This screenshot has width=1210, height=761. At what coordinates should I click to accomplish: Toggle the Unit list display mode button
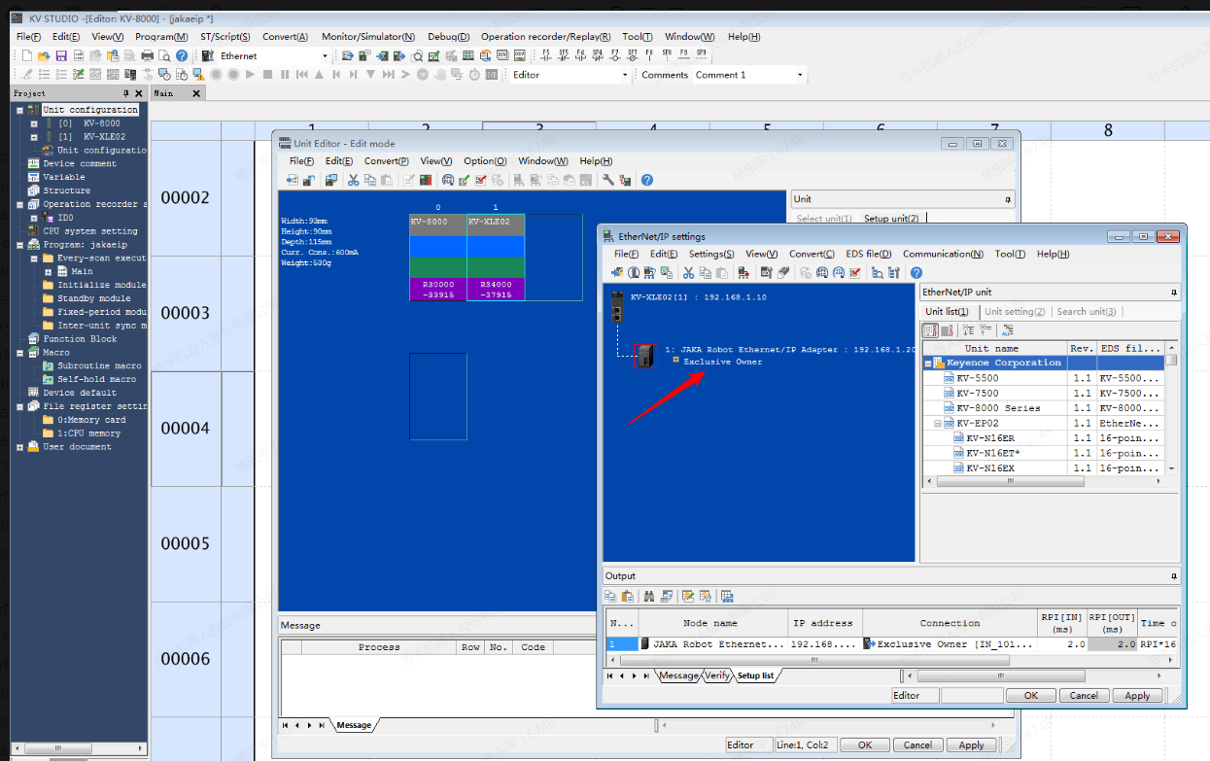pos(929,329)
